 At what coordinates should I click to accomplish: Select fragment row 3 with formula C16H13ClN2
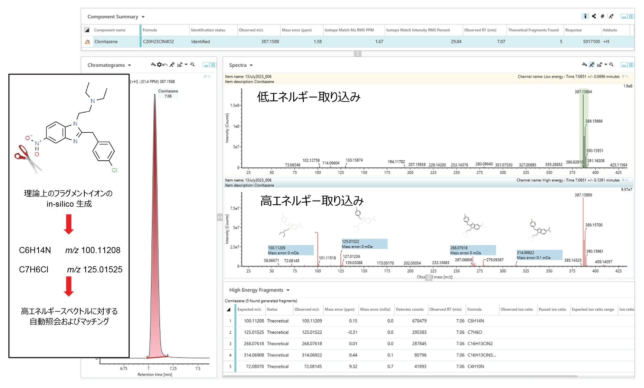429,344
